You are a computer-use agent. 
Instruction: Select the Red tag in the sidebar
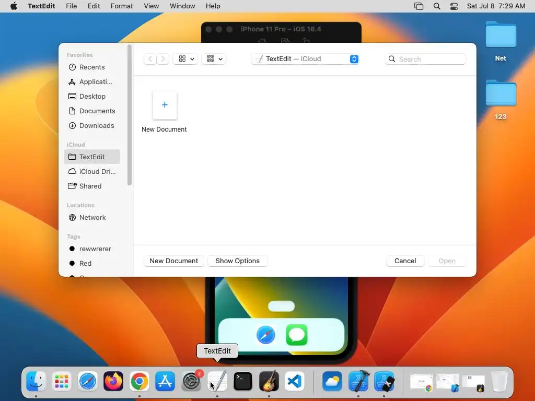(x=92, y=264)
